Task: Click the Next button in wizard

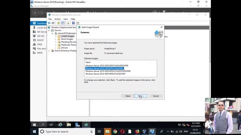Action: [141, 96]
